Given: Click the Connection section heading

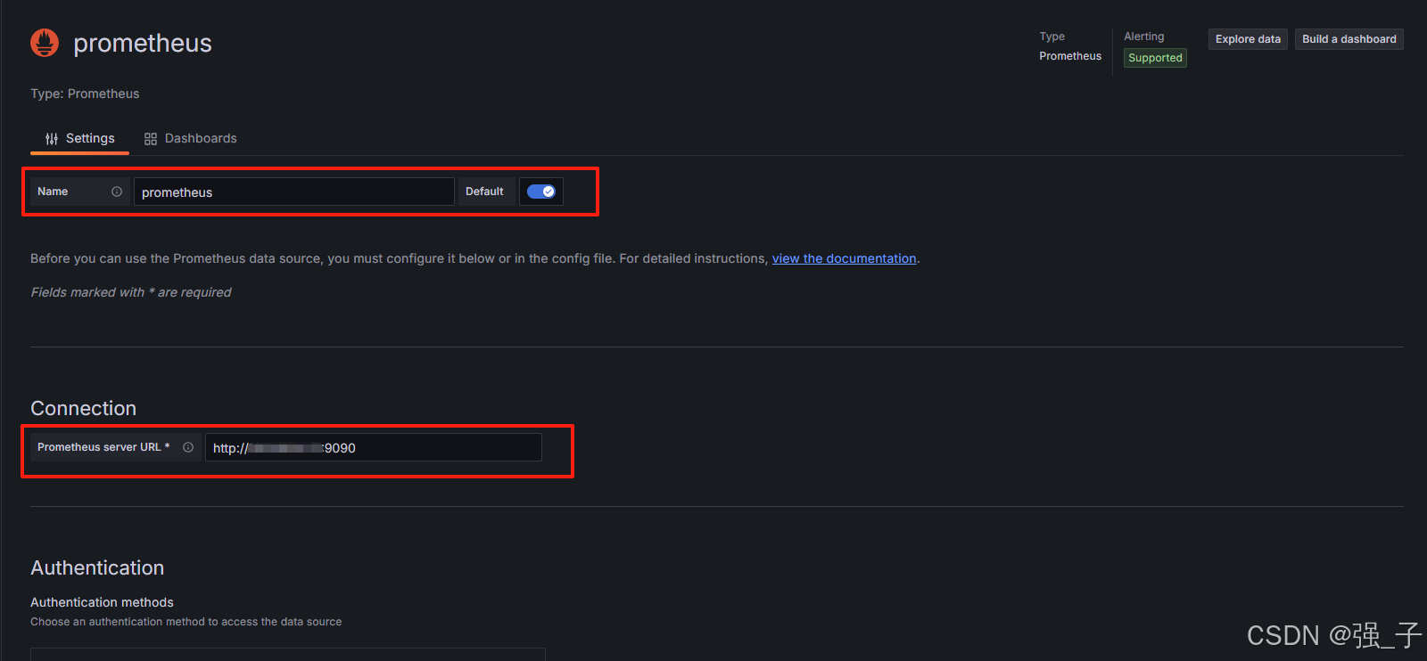Looking at the screenshot, I should coord(84,408).
